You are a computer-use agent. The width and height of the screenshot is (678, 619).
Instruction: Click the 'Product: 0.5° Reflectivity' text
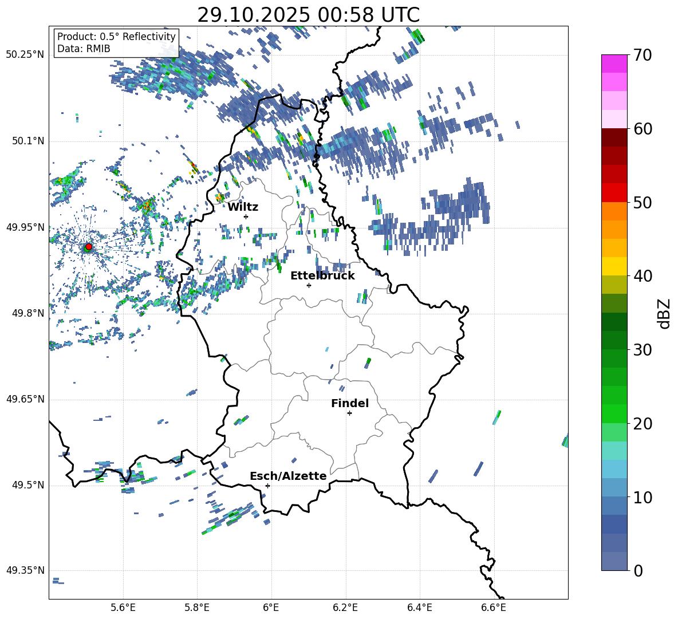tap(116, 36)
